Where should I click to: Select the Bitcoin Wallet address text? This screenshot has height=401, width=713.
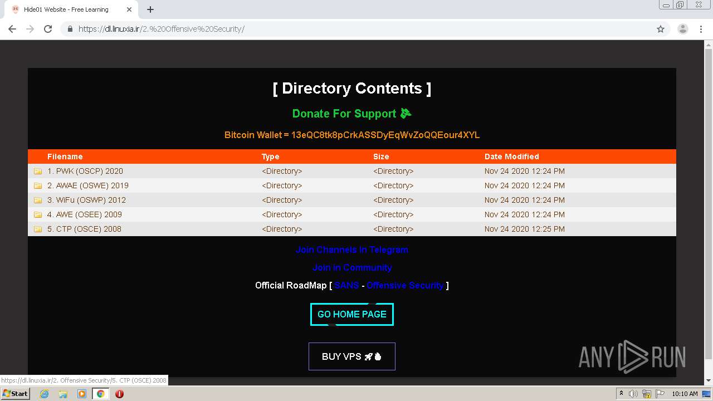tap(385, 135)
